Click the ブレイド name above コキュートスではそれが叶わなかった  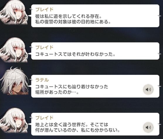point(44,48)
